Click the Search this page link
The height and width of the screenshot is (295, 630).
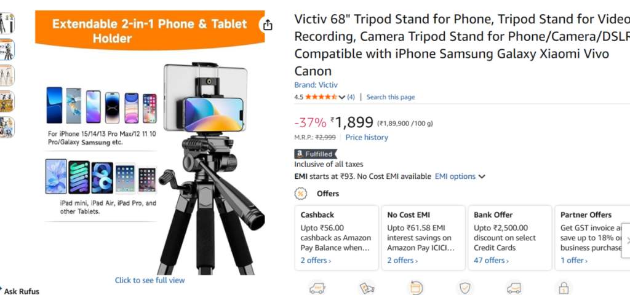coord(391,97)
